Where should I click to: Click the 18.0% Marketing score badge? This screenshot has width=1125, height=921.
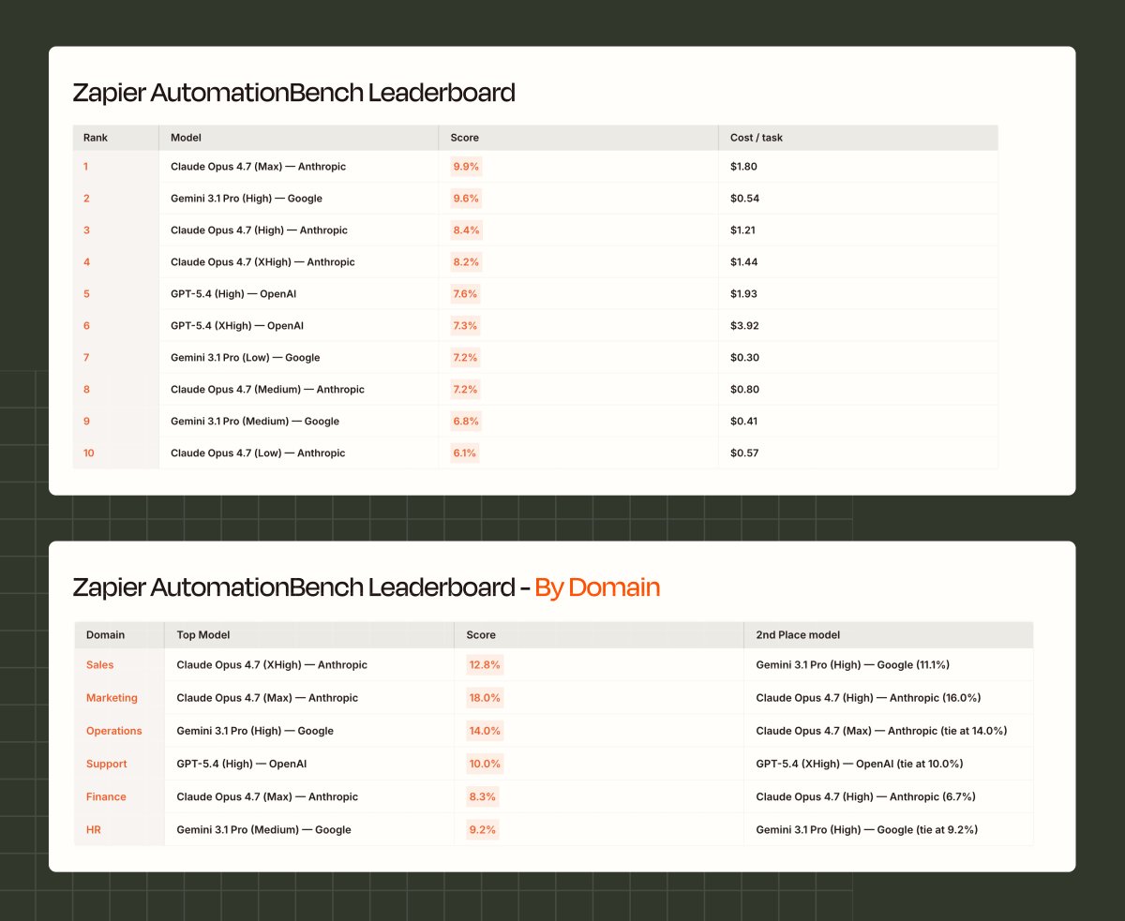click(485, 698)
